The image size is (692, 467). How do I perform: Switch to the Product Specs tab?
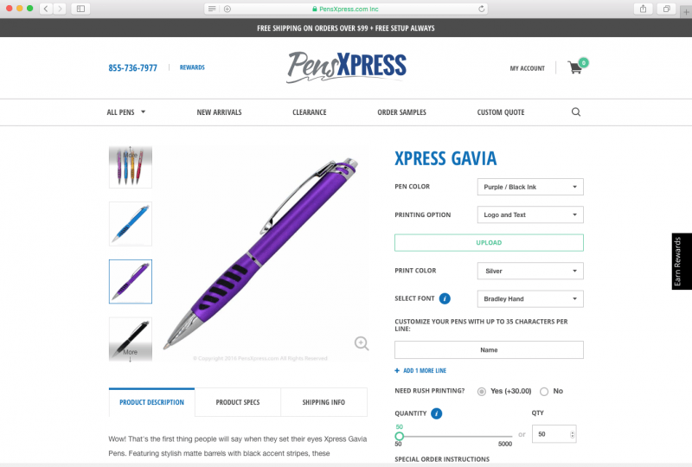coord(237,402)
